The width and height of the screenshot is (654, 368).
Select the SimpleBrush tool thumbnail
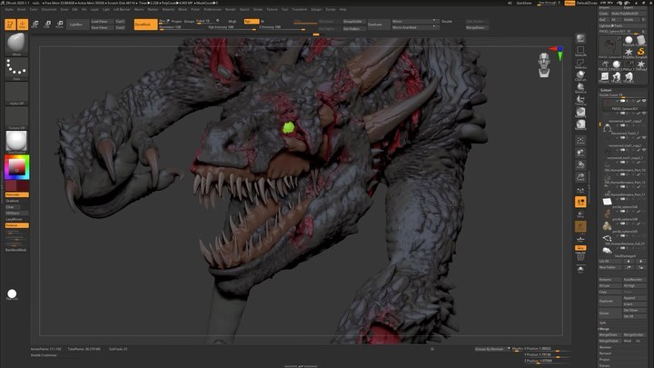640,52
